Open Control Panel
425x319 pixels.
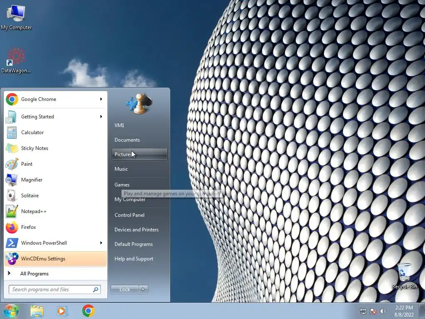pos(139,215)
